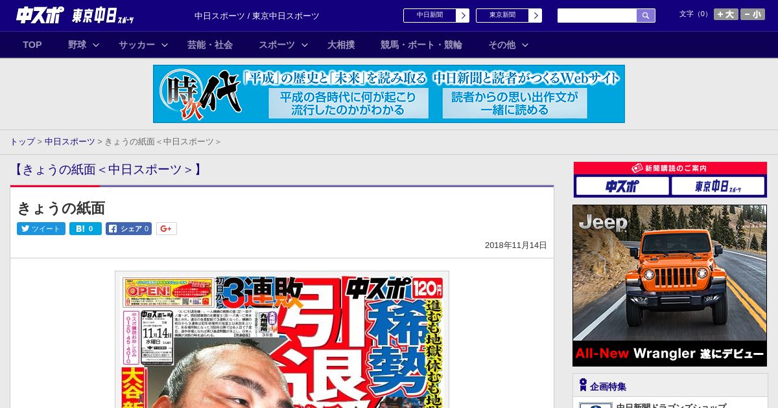Screen dimensions: 778x408
Task: Select the 芸能・社会 menu item
Action: 210,45
